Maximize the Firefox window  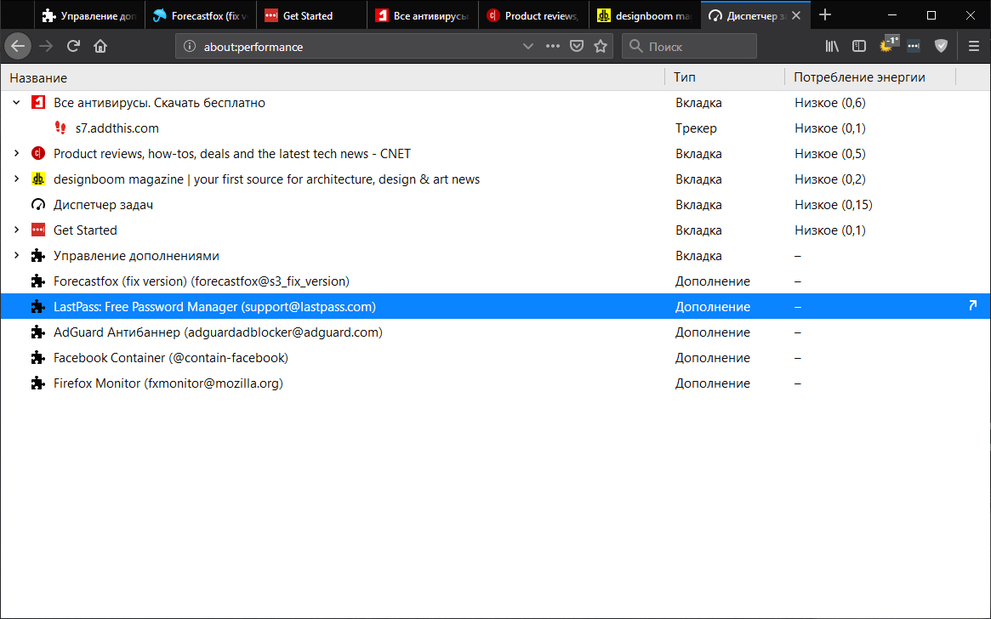click(931, 15)
